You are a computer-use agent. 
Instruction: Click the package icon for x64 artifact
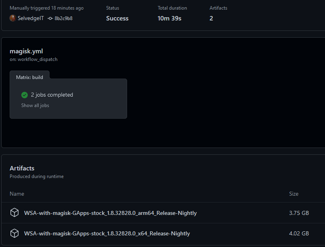pyautogui.click(x=14, y=233)
